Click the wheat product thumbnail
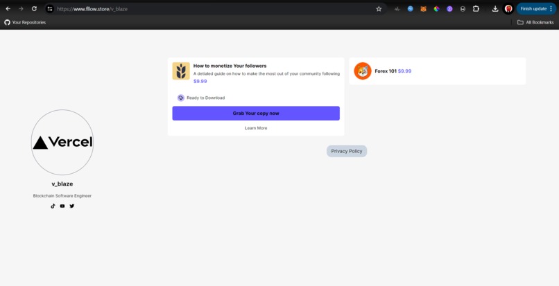 [x=181, y=71]
